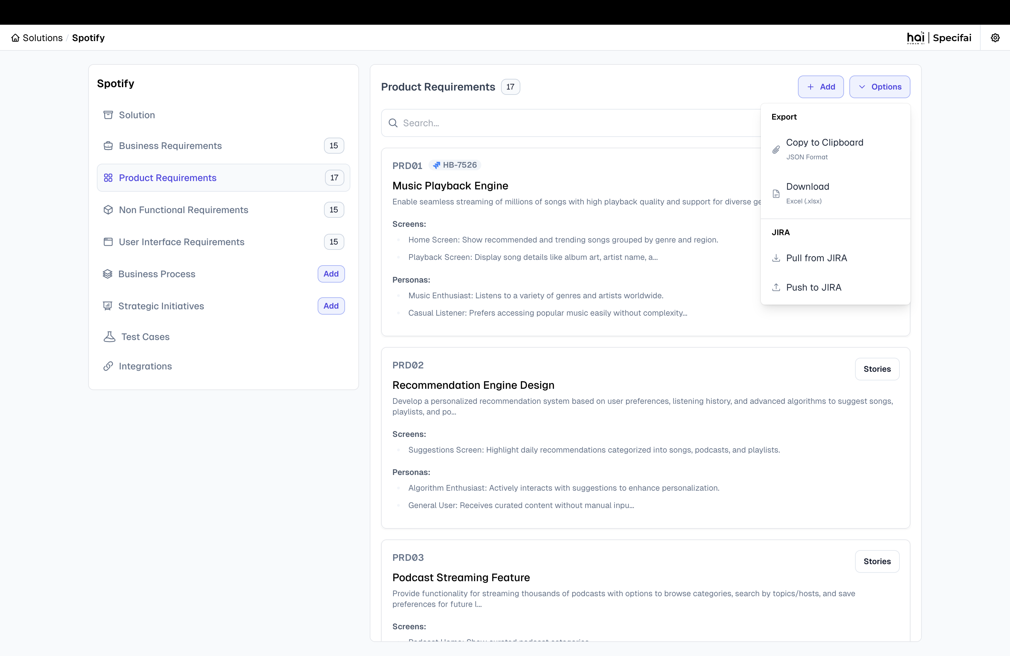Open Stories for PRD03
Viewport: 1010px width, 656px height.
click(877, 561)
